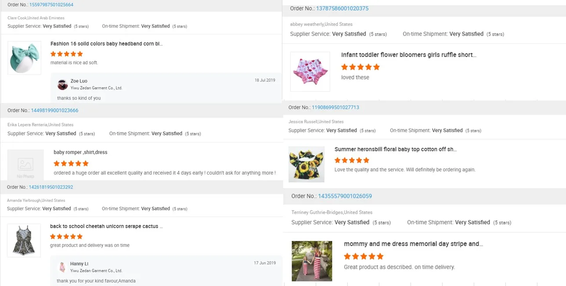Open order number 14261819501023292 link
Viewport: 566px width, 286px height.
point(51,187)
